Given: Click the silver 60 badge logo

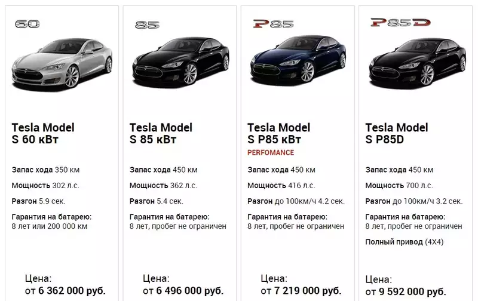Looking at the screenshot, I should pos(27,24).
